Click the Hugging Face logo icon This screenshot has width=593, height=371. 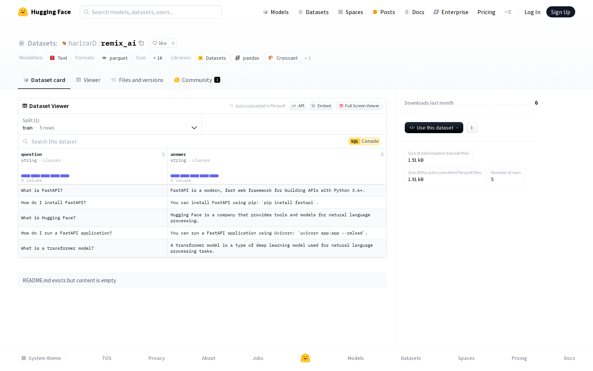click(x=23, y=12)
